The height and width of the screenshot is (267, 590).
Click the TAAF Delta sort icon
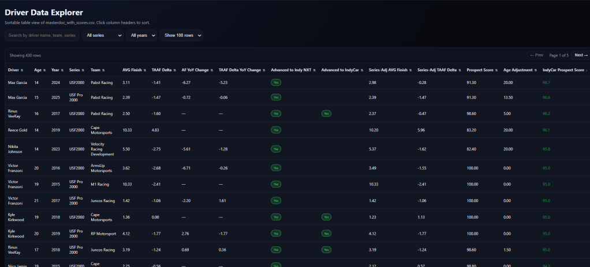(175, 70)
